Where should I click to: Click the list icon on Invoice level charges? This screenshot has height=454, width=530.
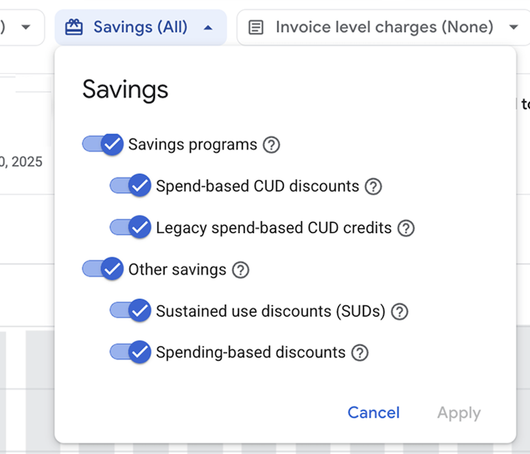[255, 27]
